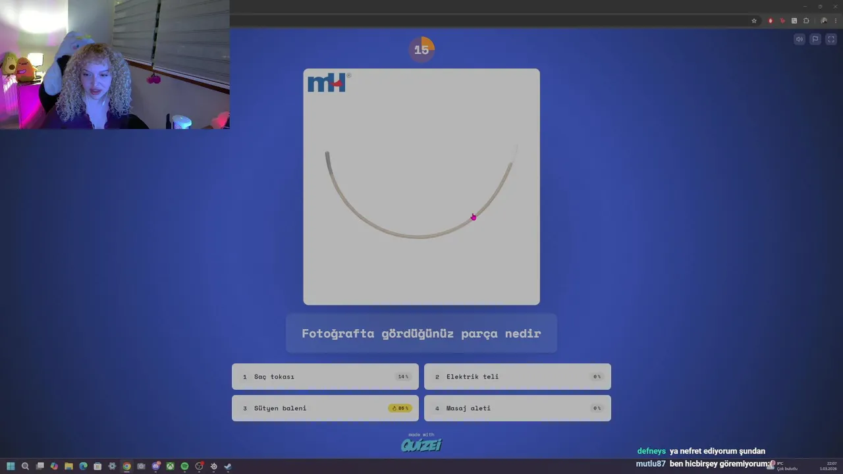Open the Windows Start menu
Viewport: 843px width, 474px height.
coord(11,466)
